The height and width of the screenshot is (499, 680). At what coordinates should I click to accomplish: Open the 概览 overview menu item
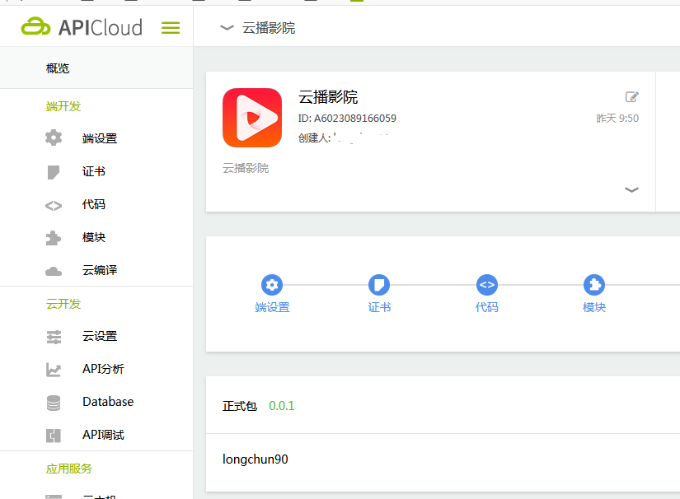(x=58, y=68)
